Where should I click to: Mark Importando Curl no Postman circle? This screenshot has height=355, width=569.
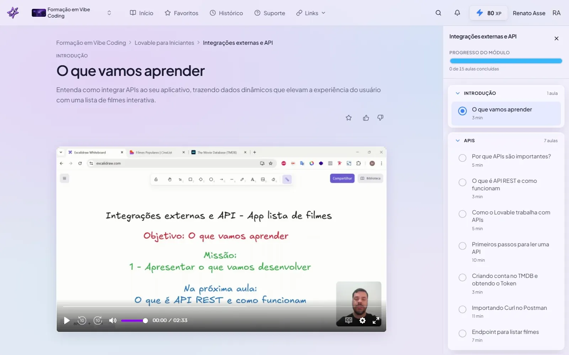(x=462, y=310)
